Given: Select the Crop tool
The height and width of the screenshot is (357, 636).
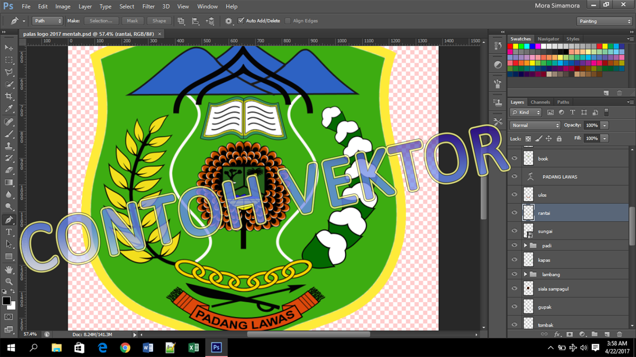Looking at the screenshot, I should click(9, 96).
